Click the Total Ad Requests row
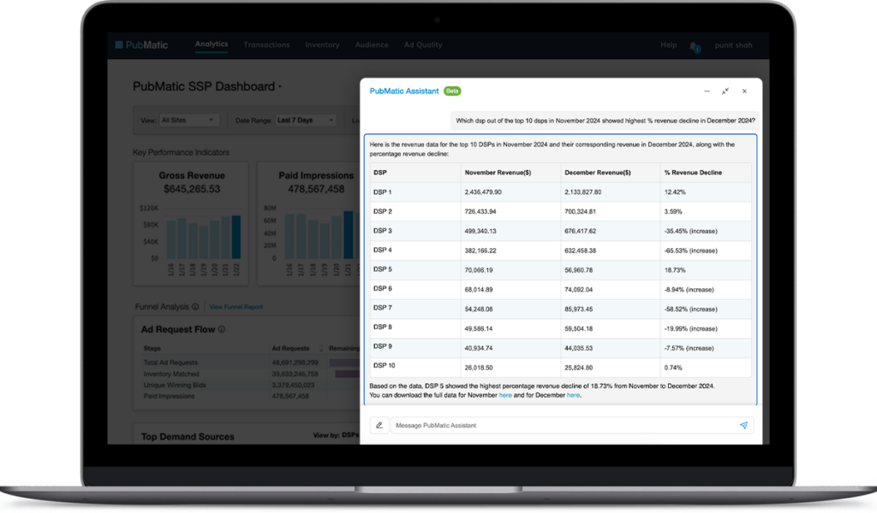Image resolution: width=877 pixels, height=513 pixels. point(249,363)
